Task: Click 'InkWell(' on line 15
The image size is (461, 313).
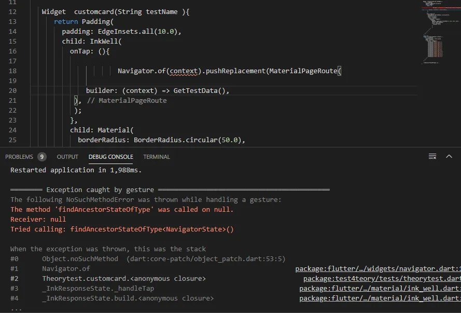Action: tap(106, 41)
